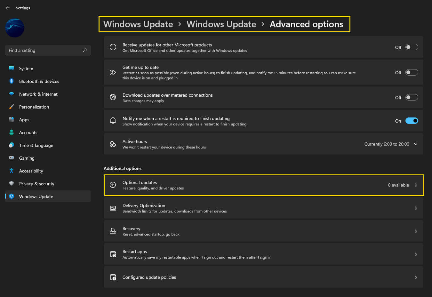Click the Time & language clock icon
The width and height of the screenshot is (432, 297).
12,145
